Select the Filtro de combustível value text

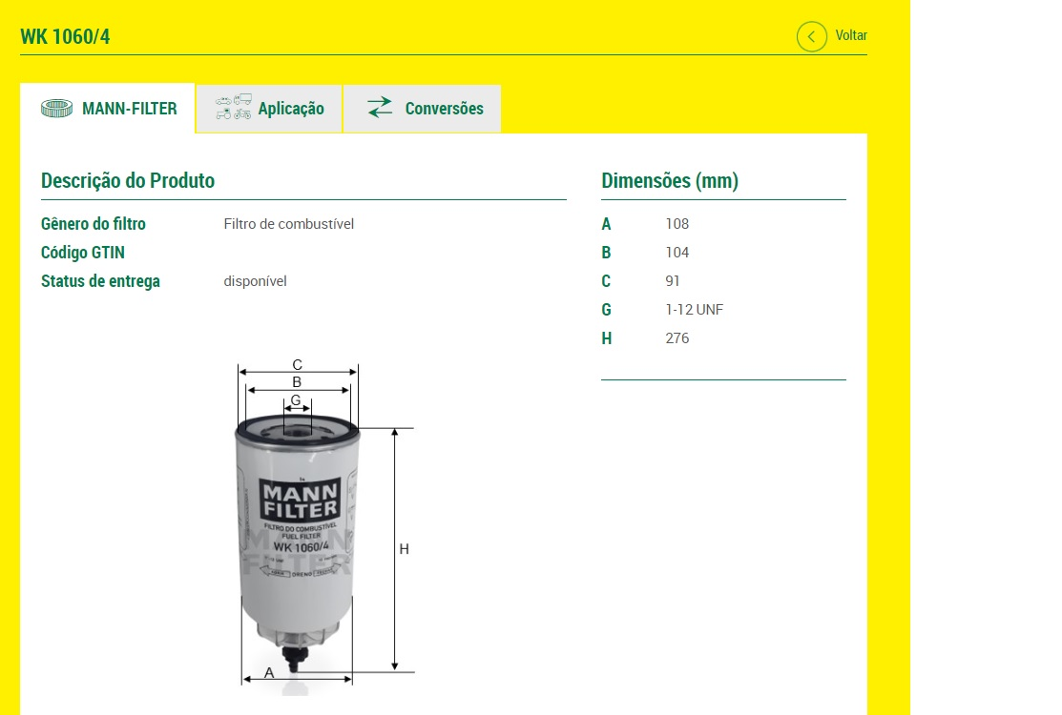click(x=288, y=224)
